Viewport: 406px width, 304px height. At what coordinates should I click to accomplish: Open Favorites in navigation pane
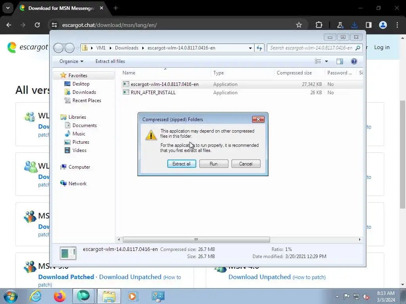[78, 76]
